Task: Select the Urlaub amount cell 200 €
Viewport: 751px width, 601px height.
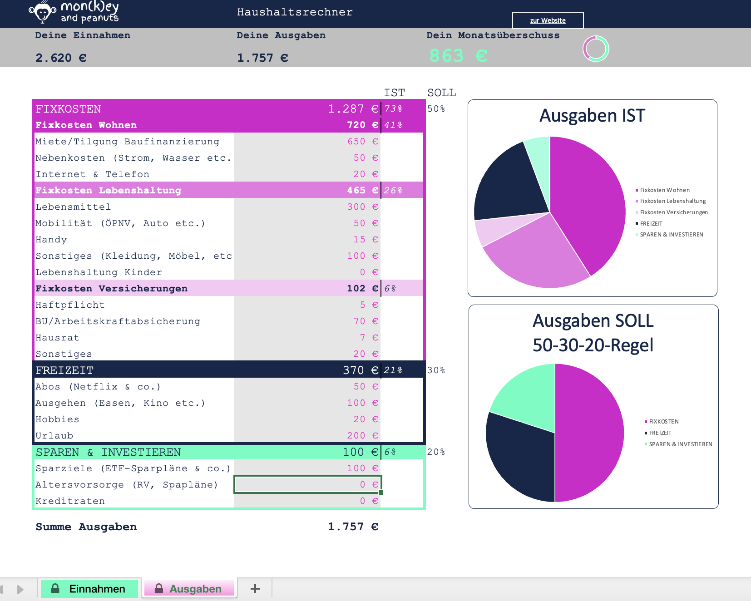Action: [x=307, y=435]
